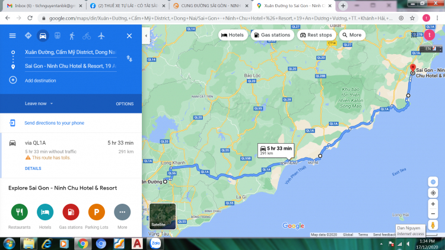Send directions to your phone
The height and width of the screenshot is (250, 445).
(x=54, y=123)
